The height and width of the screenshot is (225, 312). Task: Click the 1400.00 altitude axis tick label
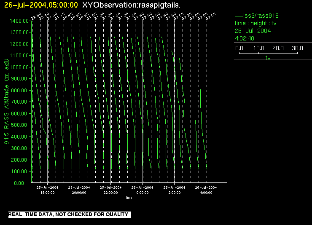pos(19,21)
